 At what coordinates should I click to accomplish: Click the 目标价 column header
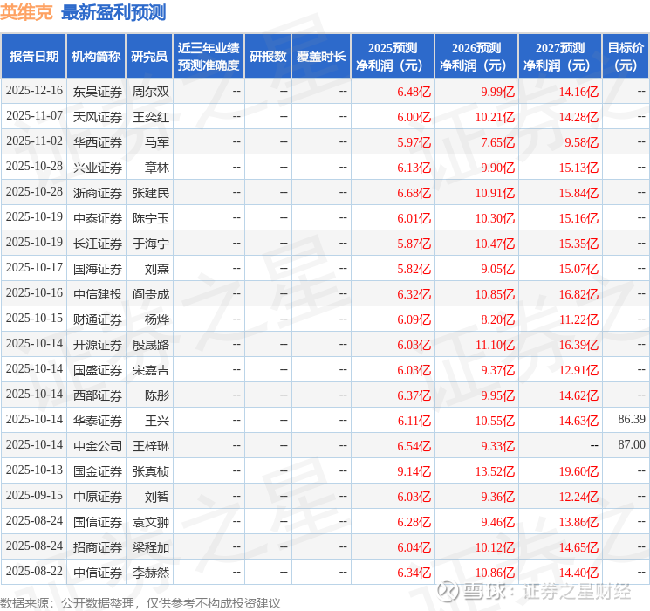625,57
